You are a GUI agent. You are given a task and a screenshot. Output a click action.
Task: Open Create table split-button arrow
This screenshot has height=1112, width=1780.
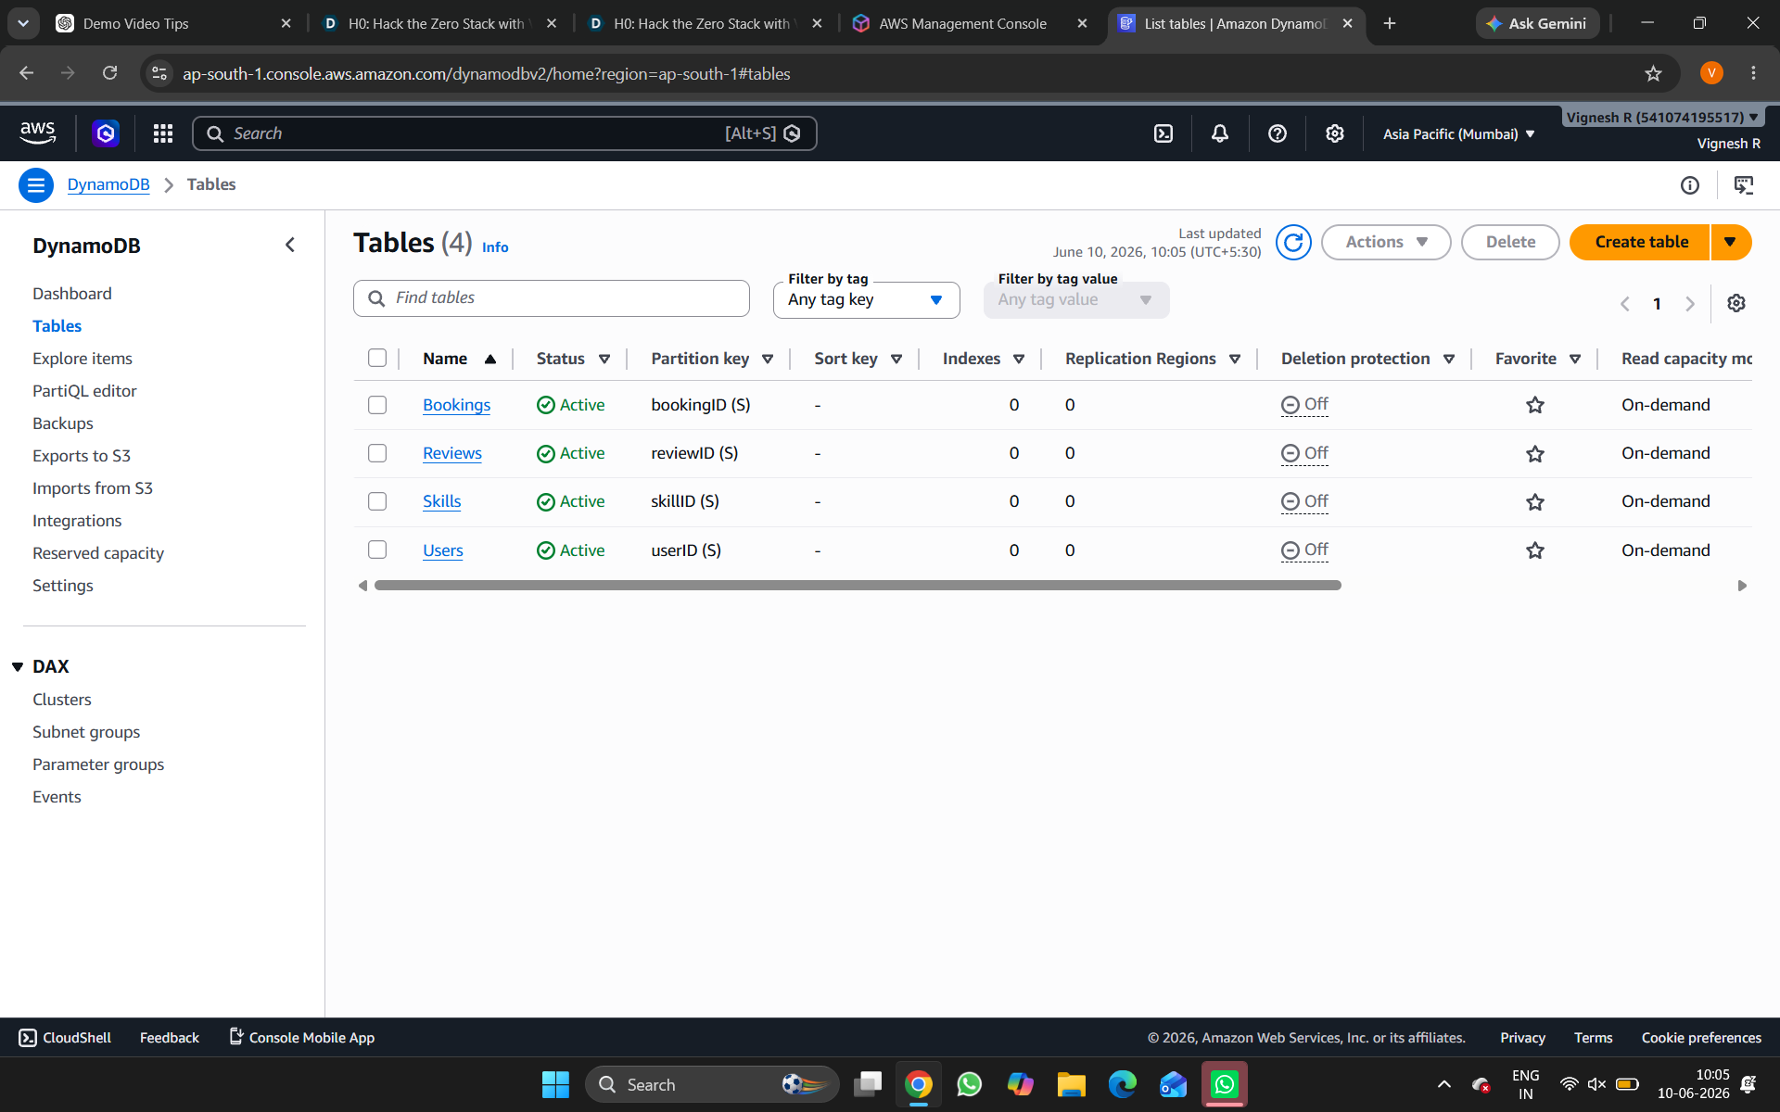(x=1731, y=243)
